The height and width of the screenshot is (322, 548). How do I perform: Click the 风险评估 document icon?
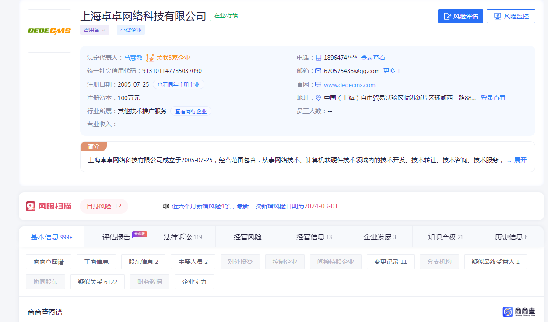coord(447,16)
